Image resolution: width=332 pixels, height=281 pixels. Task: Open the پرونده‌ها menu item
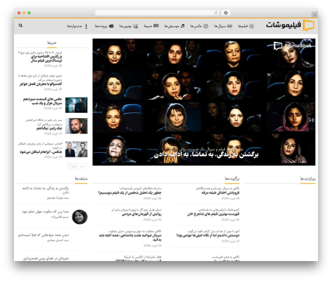click(101, 26)
